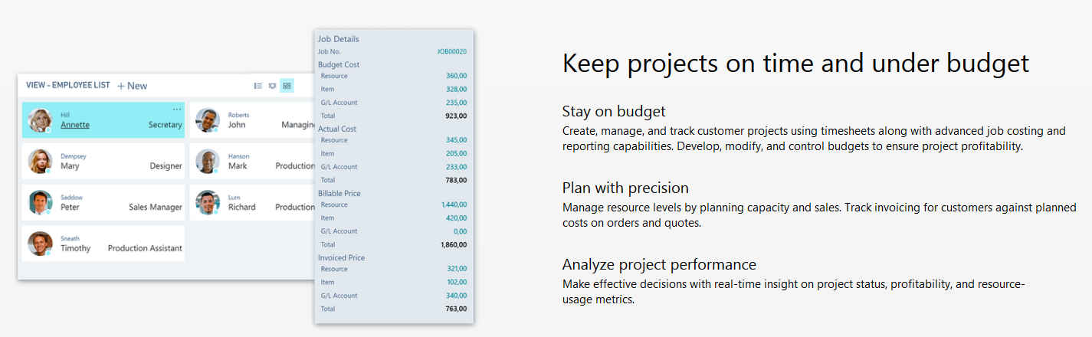Viewport: 1092px width, 337px height.
Task: Open Budget Cost Resource value 360,00
Action: point(456,76)
